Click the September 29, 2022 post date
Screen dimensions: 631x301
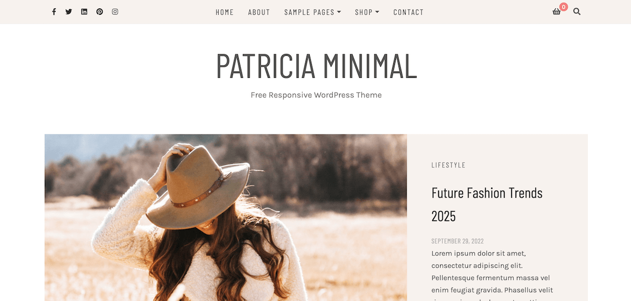coord(457,241)
